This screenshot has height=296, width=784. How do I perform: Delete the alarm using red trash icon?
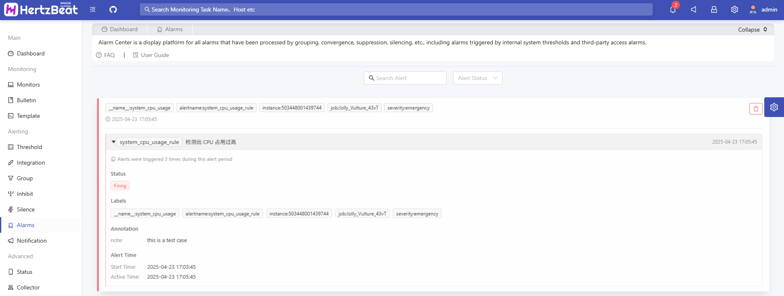point(756,109)
